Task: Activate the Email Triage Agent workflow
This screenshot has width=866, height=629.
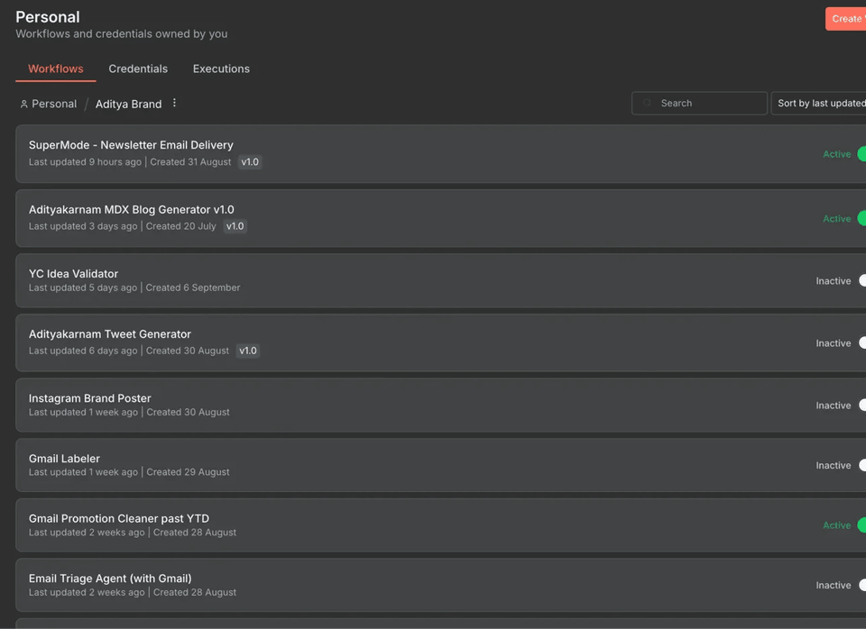Action: (x=862, y=585)
